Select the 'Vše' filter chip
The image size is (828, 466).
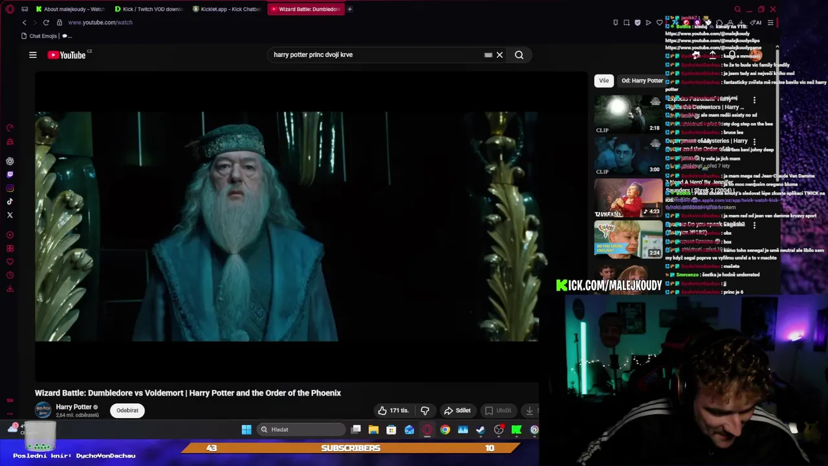(604, 81)
